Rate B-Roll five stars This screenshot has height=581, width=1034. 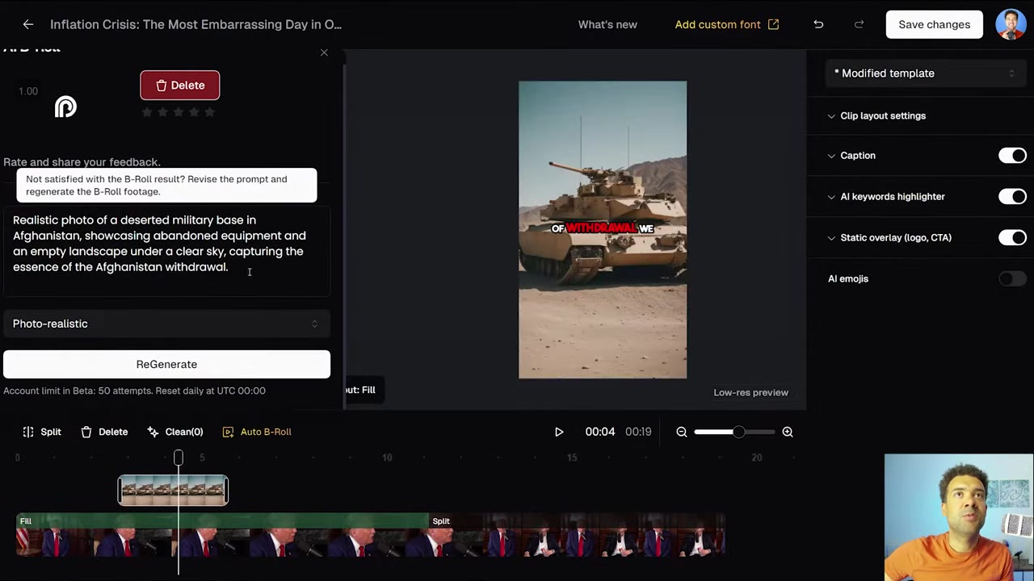[x=210, y=113]
